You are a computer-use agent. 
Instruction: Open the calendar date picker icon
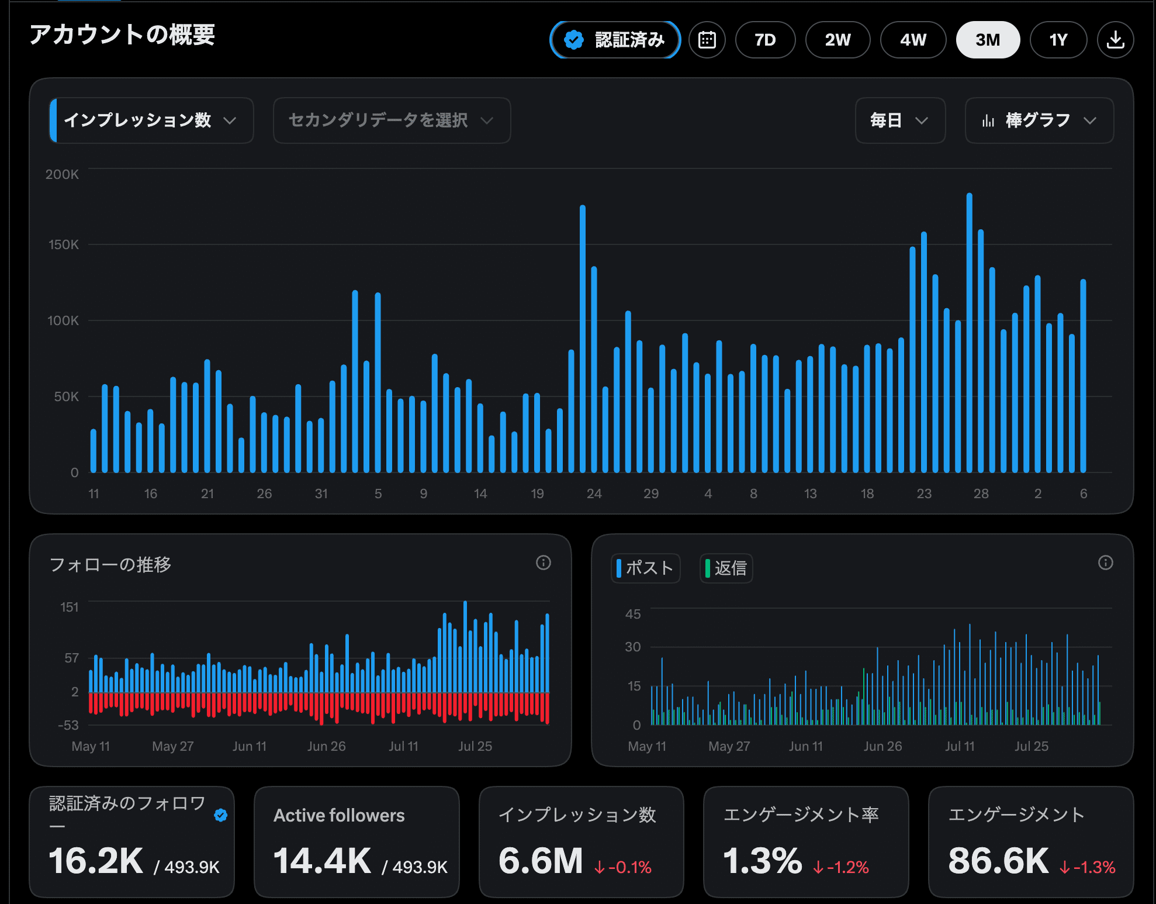(707, 40)
